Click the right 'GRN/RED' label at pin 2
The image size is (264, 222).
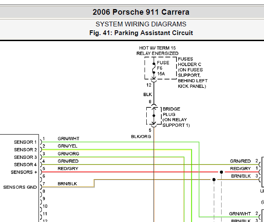pos(240,161)
